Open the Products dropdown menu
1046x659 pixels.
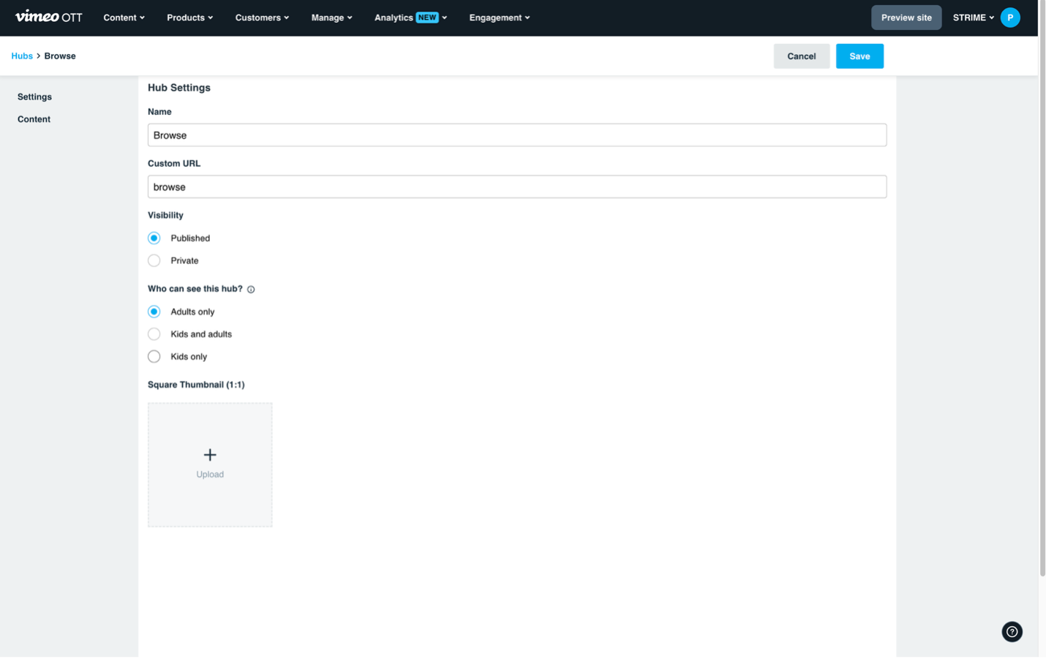tap(190, 18)
